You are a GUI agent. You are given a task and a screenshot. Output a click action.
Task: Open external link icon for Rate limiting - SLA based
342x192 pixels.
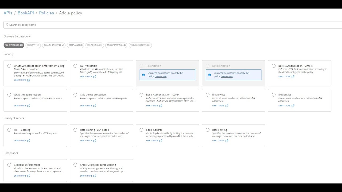click(x=95, y=141)
